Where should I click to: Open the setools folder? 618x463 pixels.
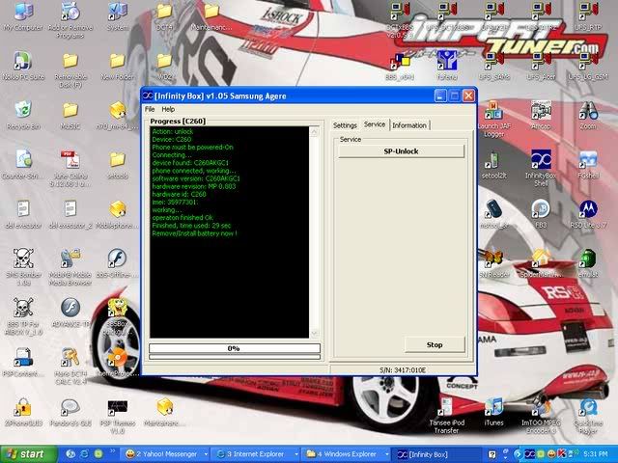click(x=118, y=165)
